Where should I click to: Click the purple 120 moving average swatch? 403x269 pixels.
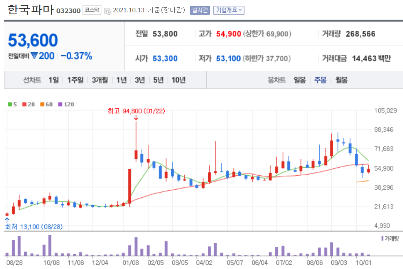point(61,104)
